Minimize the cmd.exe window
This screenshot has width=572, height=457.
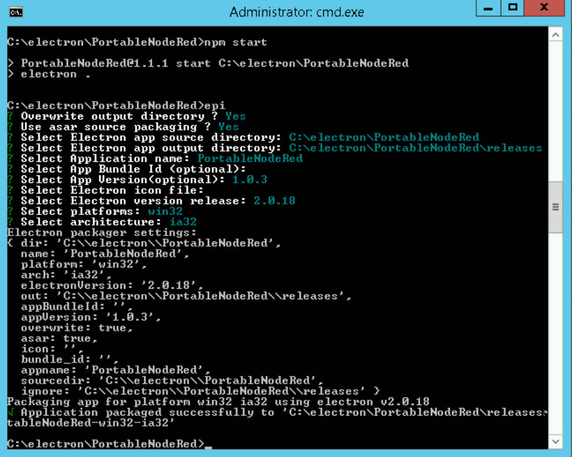click(487, 9)
